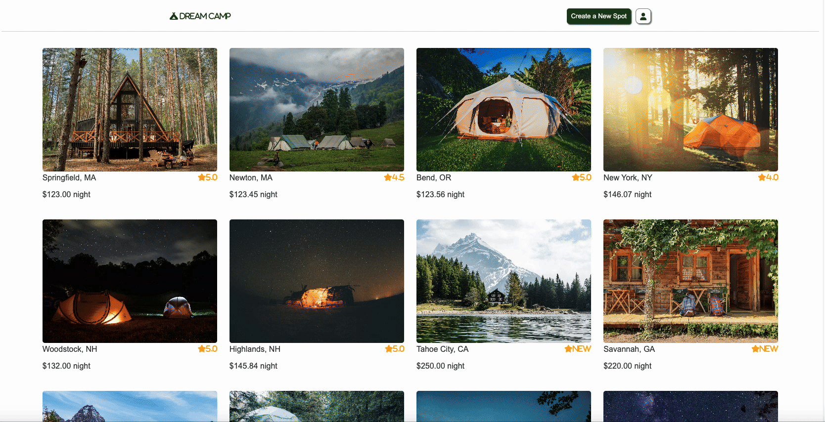Viewport: 825px width, 422px height.
Task: Click the 4.5 star rating for Newton
Action: pos(394,177)
